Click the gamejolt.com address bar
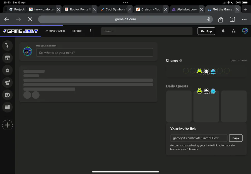Screen dimensions: 251x174 [126, 19]
